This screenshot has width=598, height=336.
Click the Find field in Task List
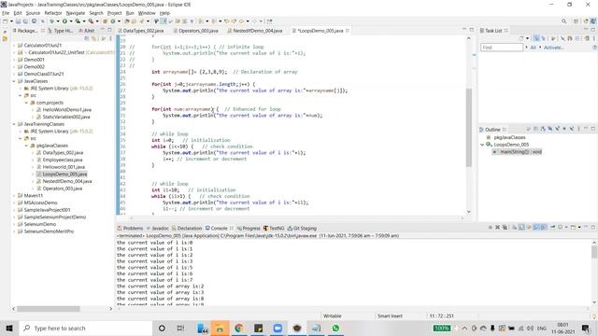[x=502, y=48]
